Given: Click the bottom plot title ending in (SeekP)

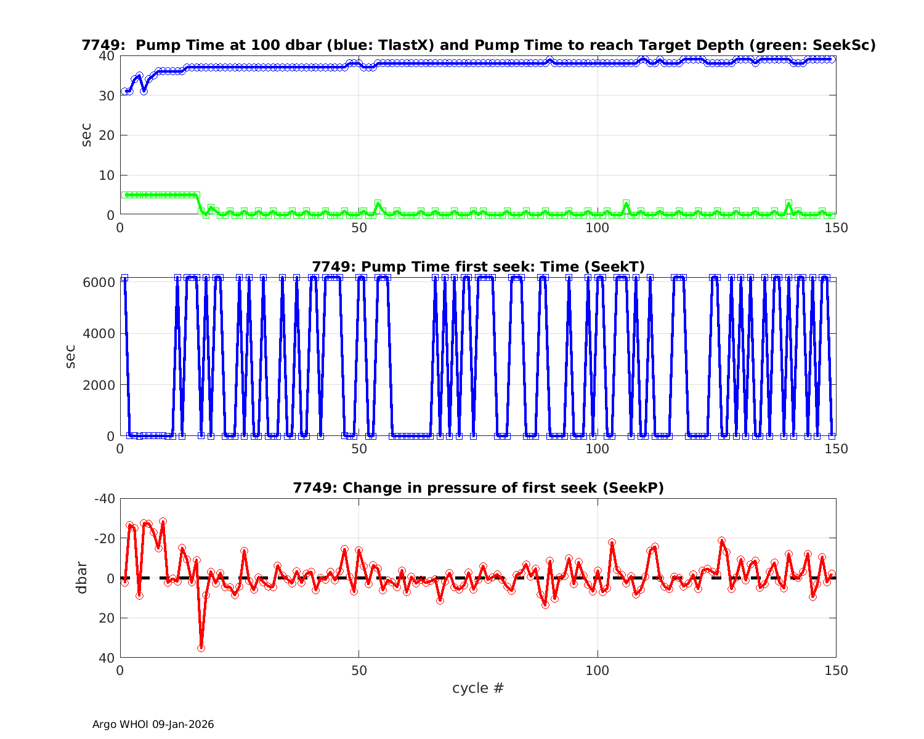Looking at the screenshot, I should click(478, 488).
